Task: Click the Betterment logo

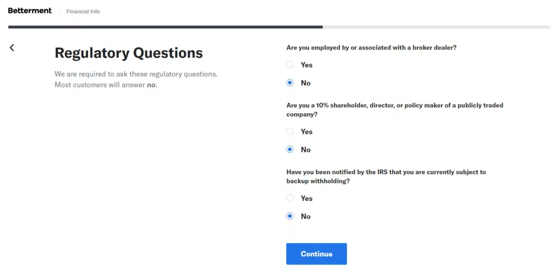Action: pos(30,11)
